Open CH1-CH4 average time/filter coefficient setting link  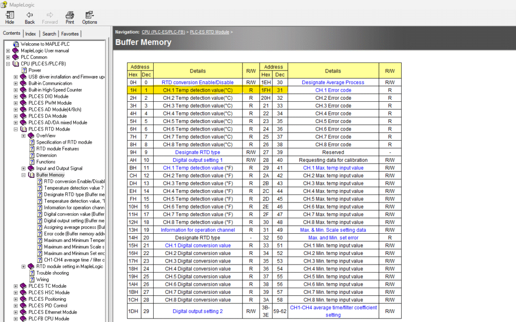(333, 311)
